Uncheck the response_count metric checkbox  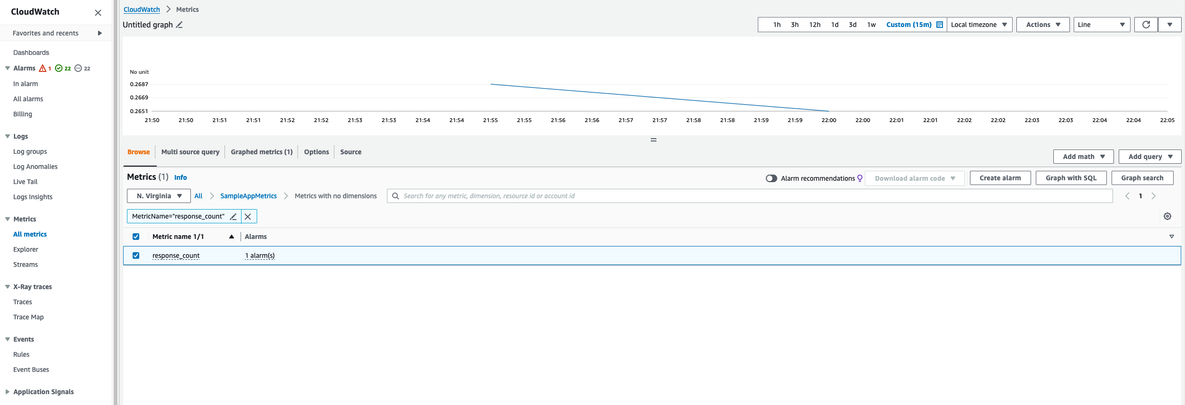coord(136,255)
